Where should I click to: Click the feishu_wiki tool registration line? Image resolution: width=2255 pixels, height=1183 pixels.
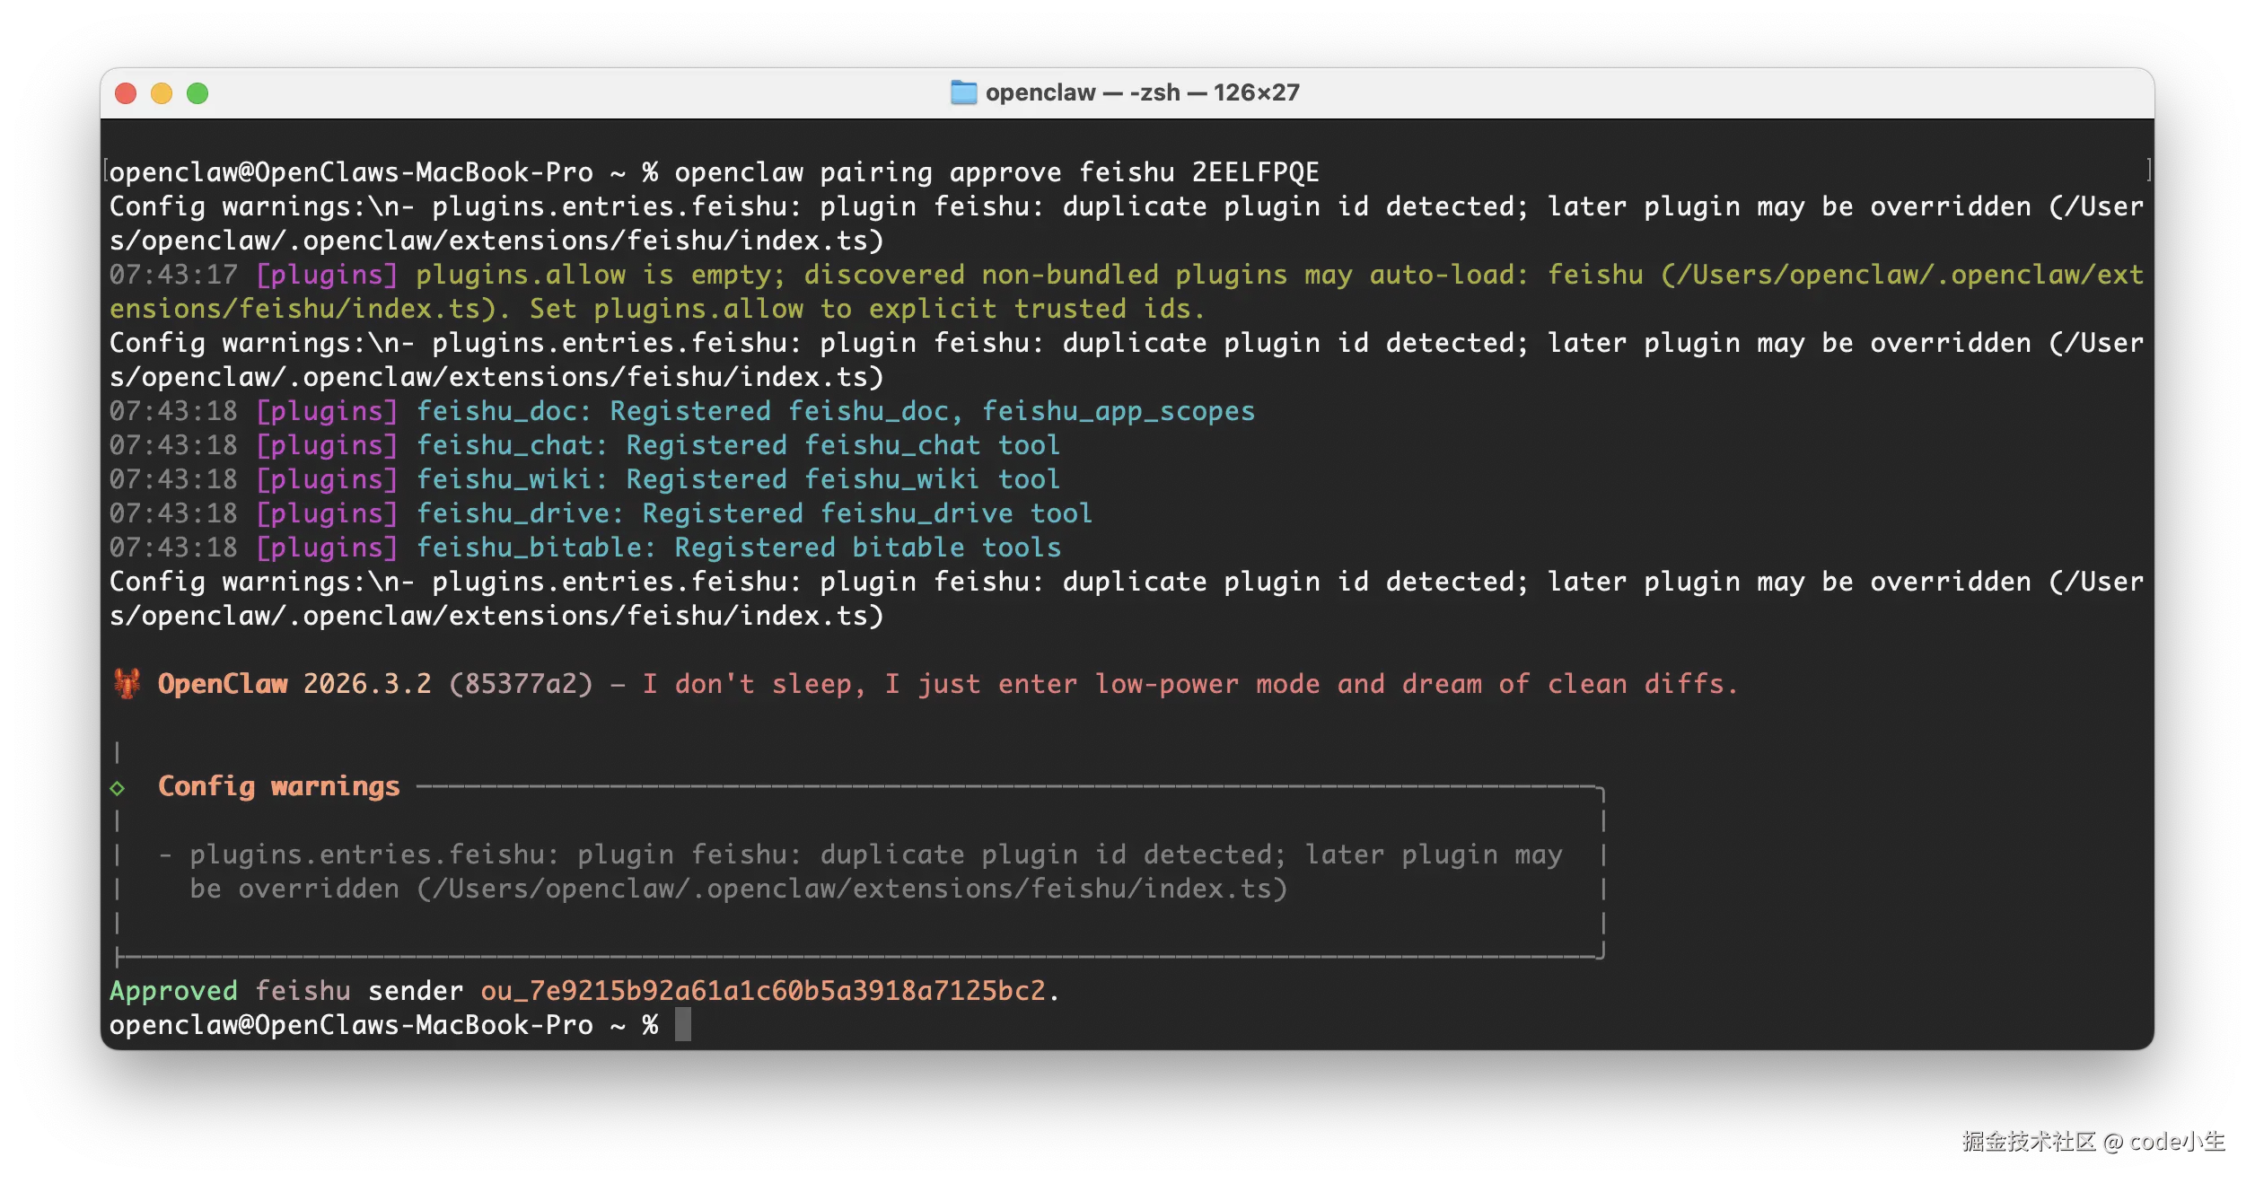738,479
